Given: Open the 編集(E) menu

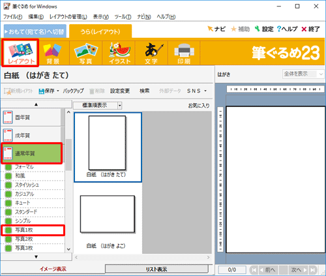Looking at the screenshot, I should point(36,17).
